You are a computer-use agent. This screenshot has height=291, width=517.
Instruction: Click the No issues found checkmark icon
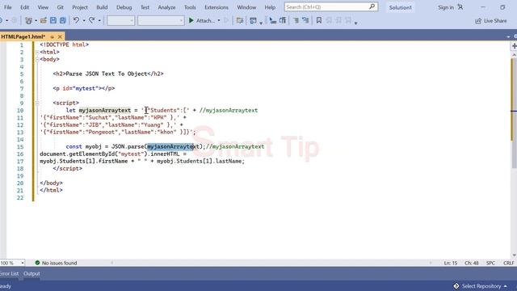click(37, 263)
